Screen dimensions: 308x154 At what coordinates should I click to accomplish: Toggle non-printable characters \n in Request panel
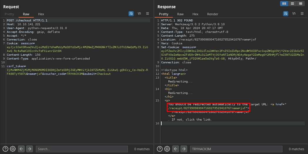pyautogui.click(x=139, y=14)
